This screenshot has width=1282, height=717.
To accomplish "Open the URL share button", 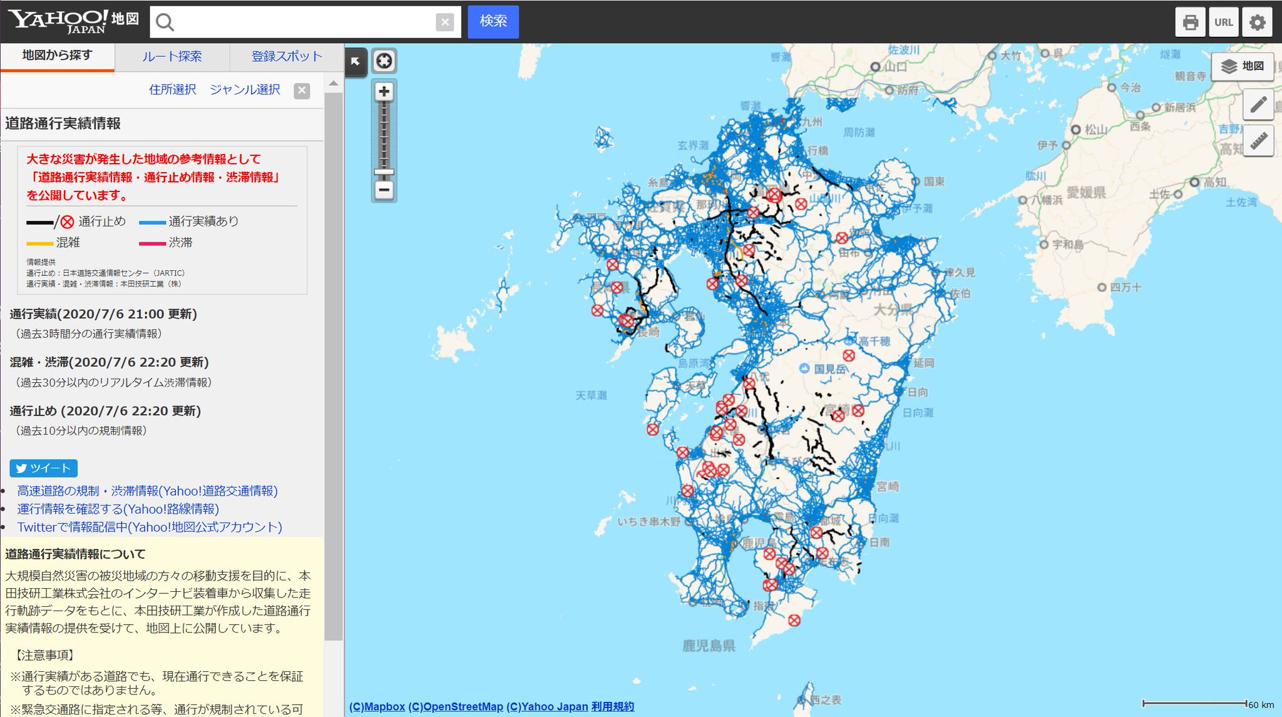I will tap(1223, 23).
